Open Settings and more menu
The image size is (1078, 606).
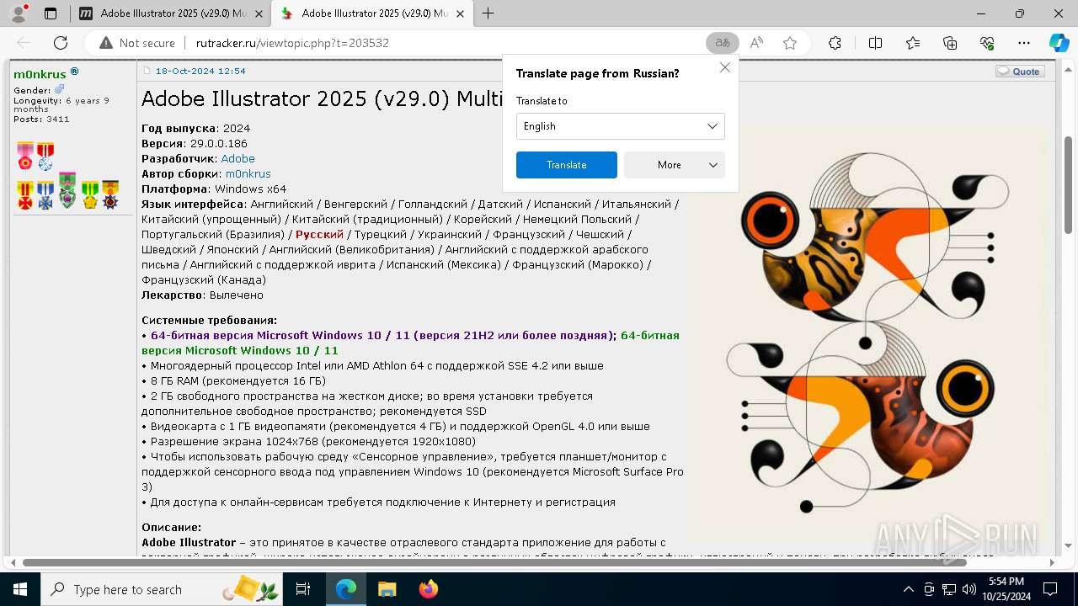click(x=1024, y=43)
